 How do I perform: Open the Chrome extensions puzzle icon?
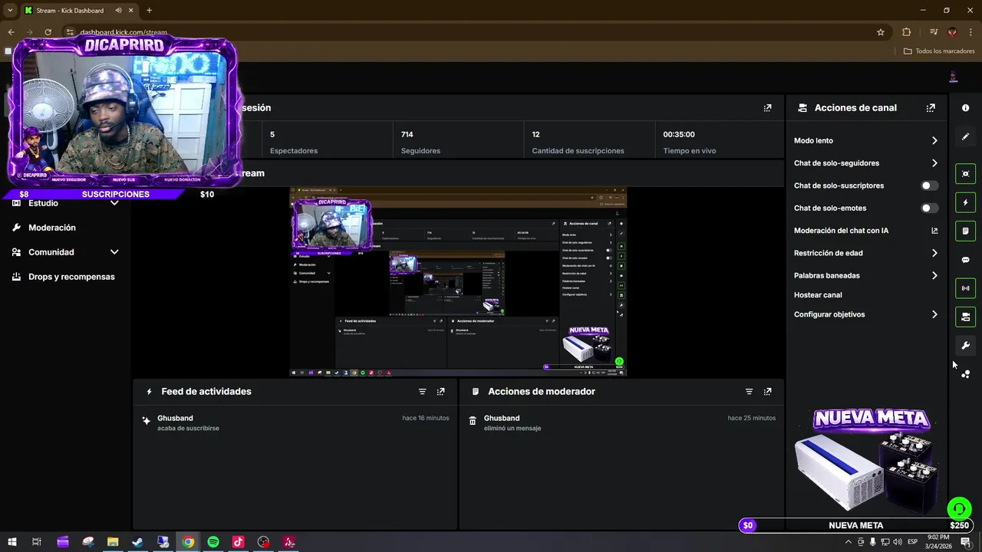coord(906,32)
